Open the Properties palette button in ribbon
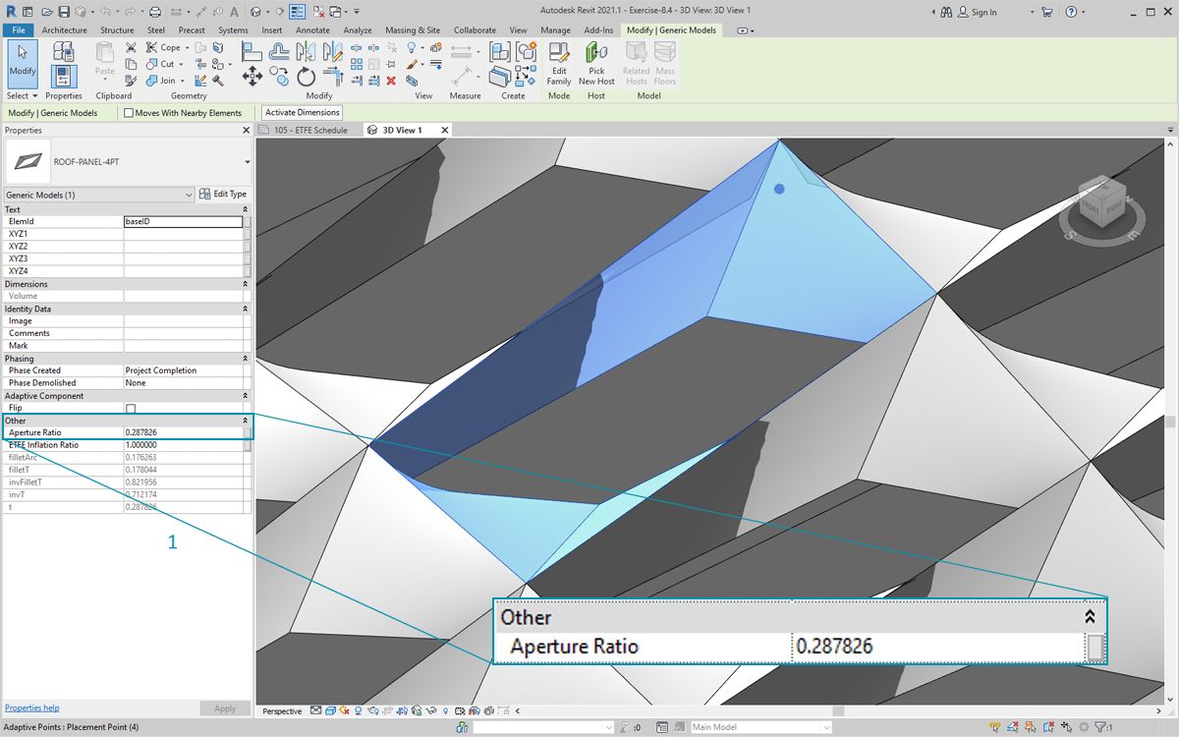Viewport: 1179px width, 737px height. 64,76
